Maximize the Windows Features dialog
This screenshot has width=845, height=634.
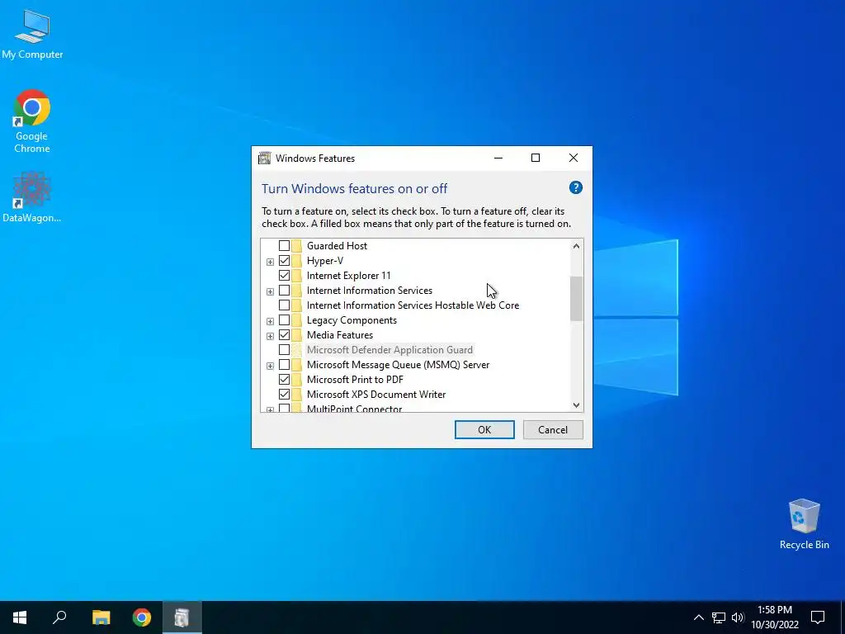536,158
